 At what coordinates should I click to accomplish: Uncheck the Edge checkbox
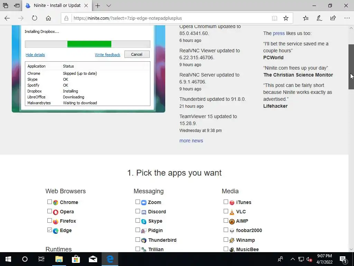[x=50, y=230]
